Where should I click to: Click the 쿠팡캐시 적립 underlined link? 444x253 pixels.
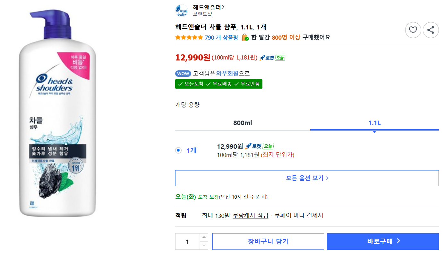(x=251, y=216)
